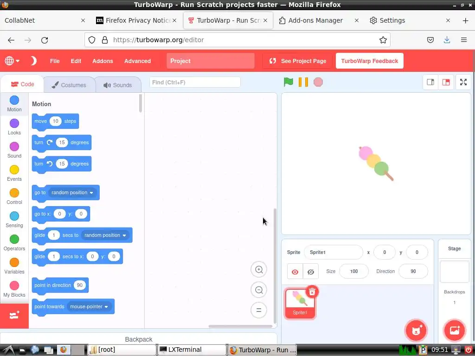Open the [root] file manager taskbar item
This screenshot has height=356, width=475.
pyautogui.click(x=122, y=350)
